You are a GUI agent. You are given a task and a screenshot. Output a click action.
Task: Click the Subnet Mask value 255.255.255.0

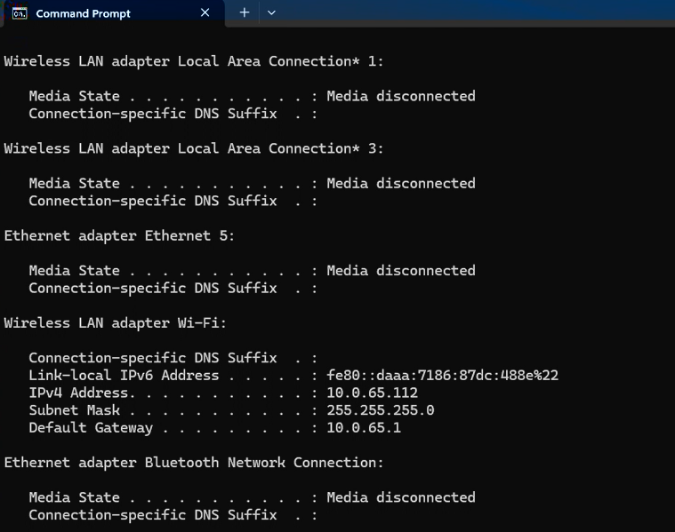tap(380, 409)
